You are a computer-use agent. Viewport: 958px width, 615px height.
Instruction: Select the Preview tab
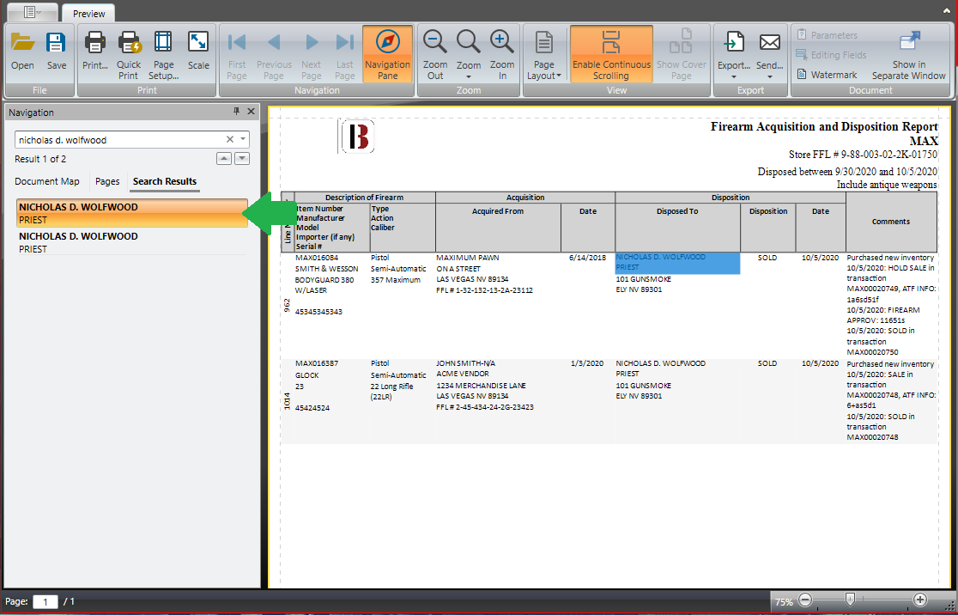(88, 14)
